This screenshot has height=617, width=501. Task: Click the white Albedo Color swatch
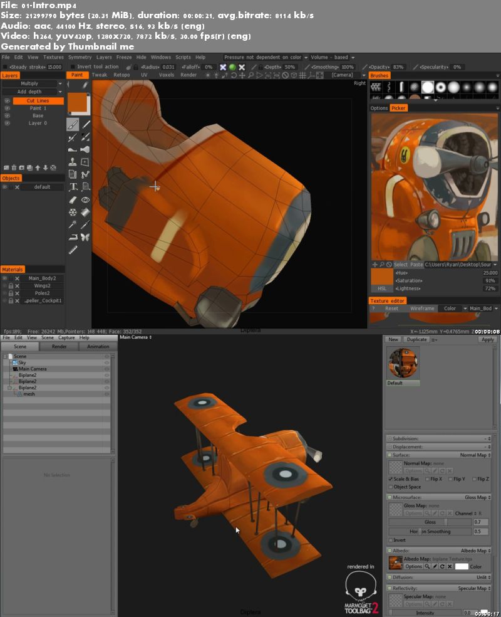[462, 566]
